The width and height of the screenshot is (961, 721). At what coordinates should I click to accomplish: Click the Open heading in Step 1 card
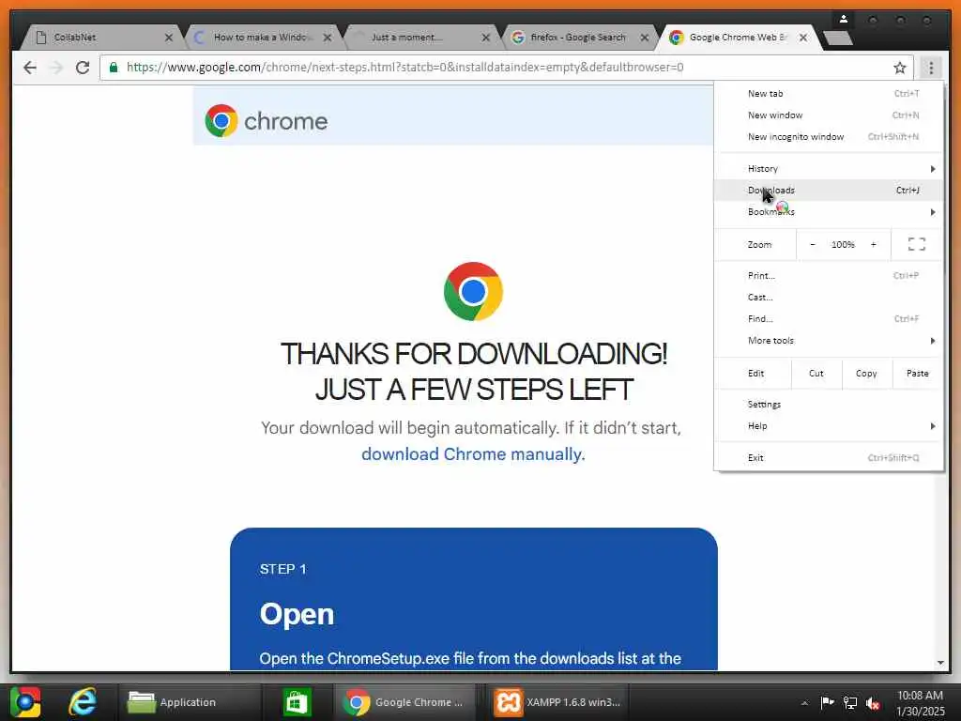(x=297, y=614)
